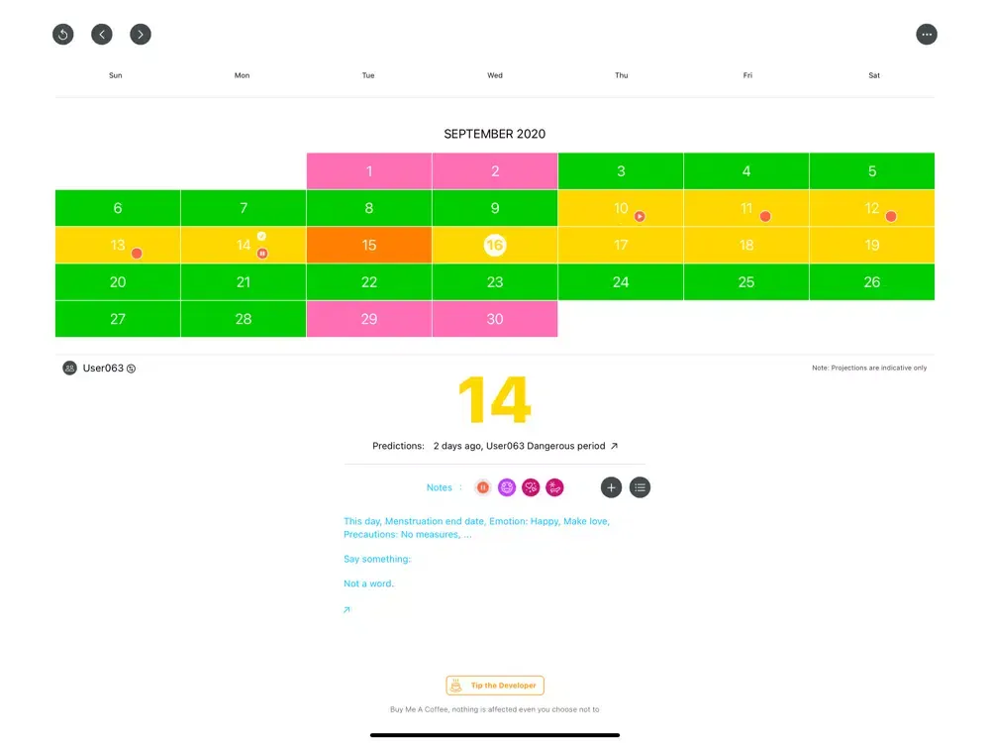The width and height of the screenshot is (990, 743).
Task: Select green date 27
Action: [x=118, y=319]
